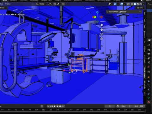Open the Scene properties tab
Screen dimensions: 152x114
pos(149,62)
